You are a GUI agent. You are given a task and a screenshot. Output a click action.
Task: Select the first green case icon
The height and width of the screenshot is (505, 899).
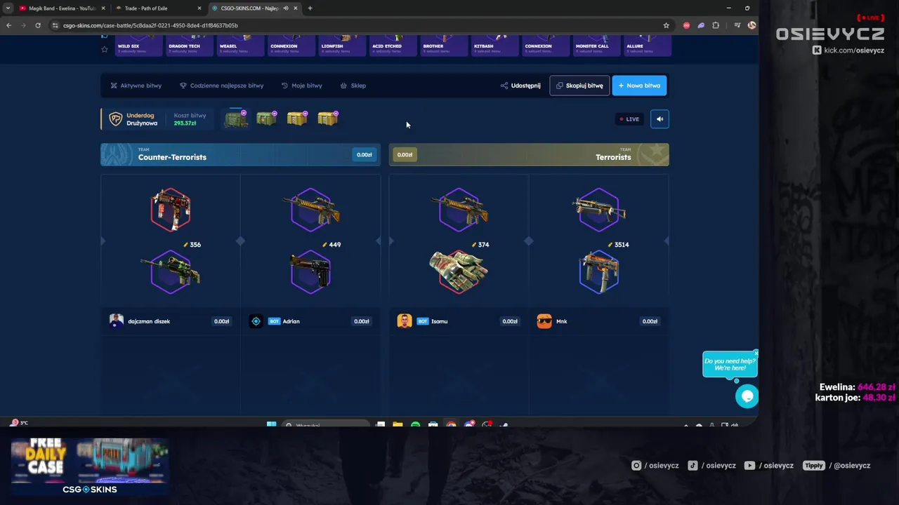tap(236, 119)
